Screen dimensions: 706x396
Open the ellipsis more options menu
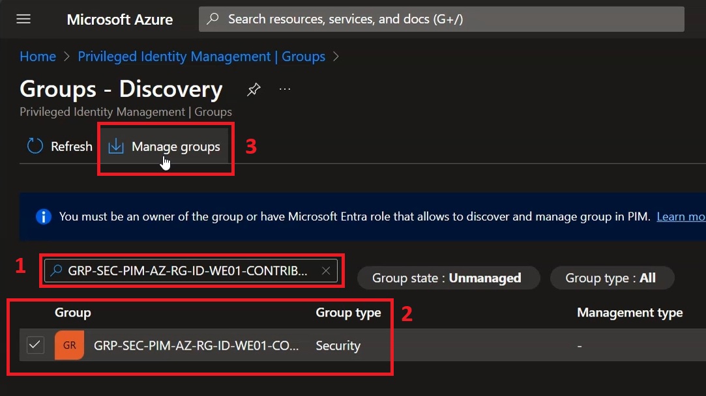click(285, 89)
